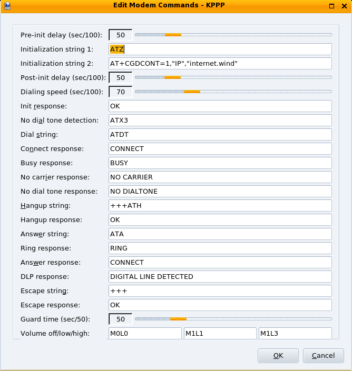
Task: Click the 'Answer response:' label
Action: tap(51, 263)
